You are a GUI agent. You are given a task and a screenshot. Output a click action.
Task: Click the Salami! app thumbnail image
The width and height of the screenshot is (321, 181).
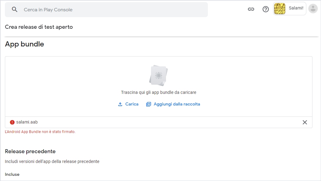click(x=280, y=9)
